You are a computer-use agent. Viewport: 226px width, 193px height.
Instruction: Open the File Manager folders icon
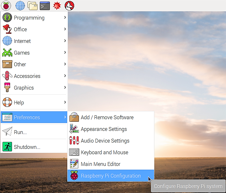point(33,6)
